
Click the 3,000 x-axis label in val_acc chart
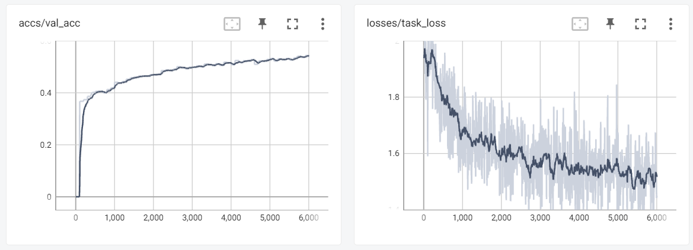coord(192,217)
